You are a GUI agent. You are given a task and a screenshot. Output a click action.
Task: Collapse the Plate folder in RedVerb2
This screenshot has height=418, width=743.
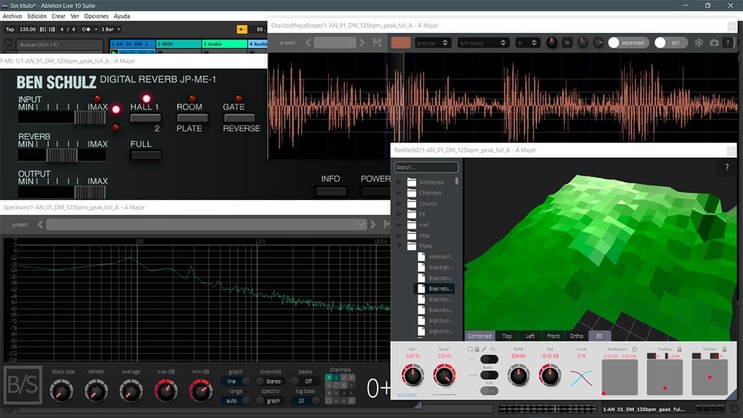point(398,246)
